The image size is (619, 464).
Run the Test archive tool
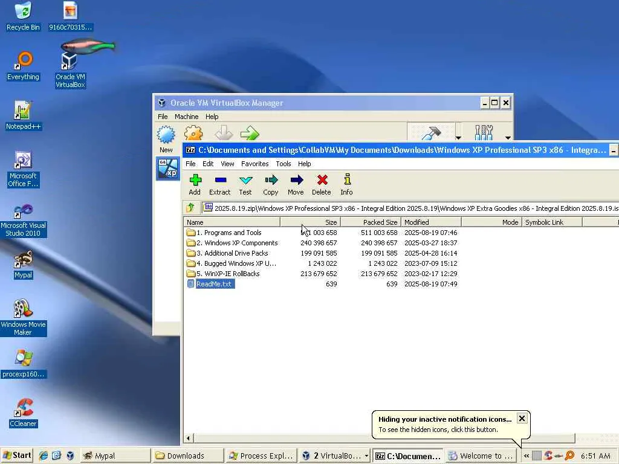pyautogui.click(x=245, y=185)
